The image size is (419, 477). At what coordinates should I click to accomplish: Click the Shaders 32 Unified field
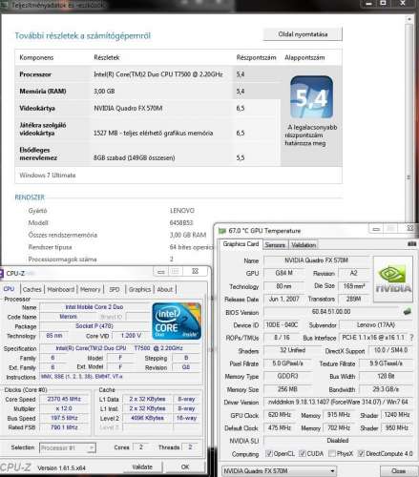[292, 350]
